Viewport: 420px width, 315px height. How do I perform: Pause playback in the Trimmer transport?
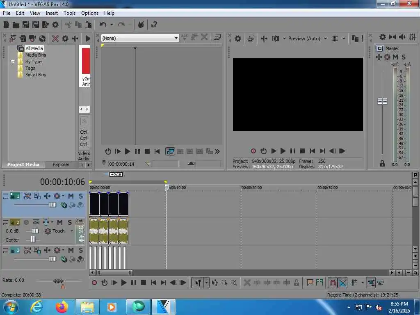click(137, 151)
